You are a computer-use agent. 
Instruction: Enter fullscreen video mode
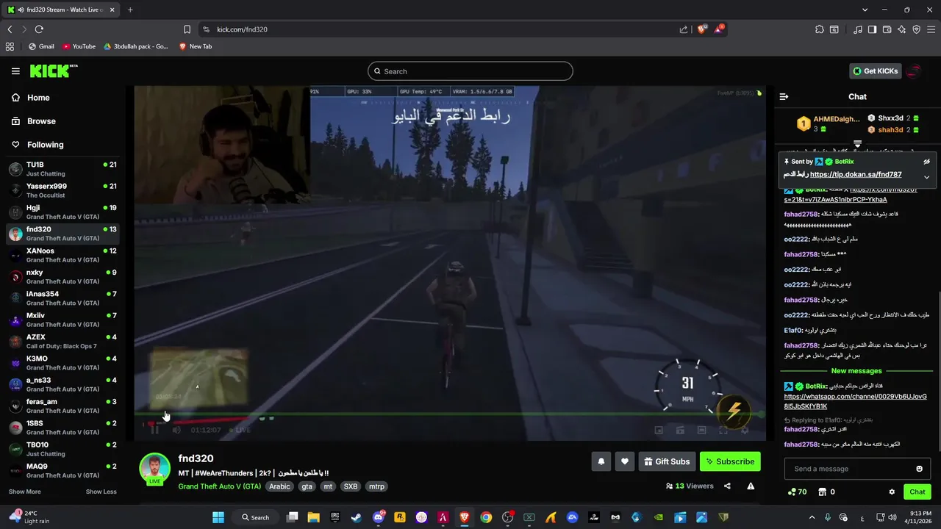(723, 430)
